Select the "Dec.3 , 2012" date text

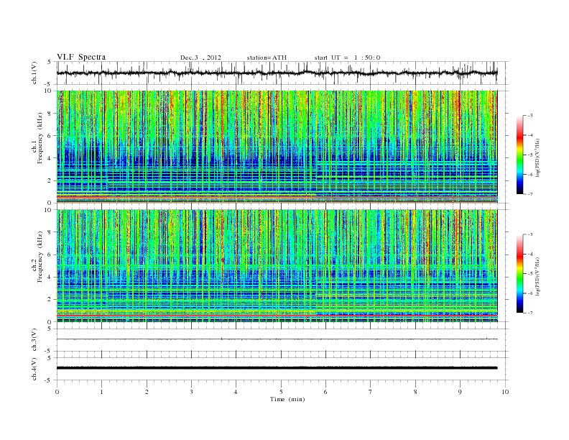[200, 58]
